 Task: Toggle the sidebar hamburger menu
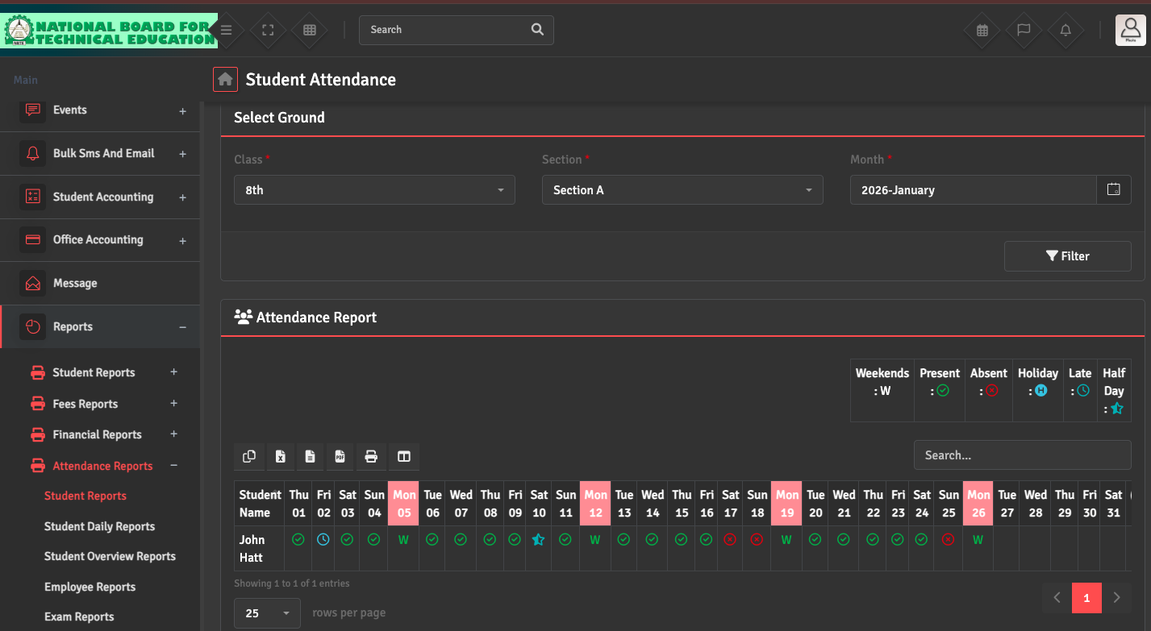[x=227, y=30]
